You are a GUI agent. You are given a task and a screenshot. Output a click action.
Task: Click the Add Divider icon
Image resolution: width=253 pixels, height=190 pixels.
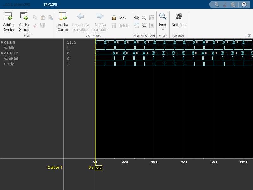(8, 16)
